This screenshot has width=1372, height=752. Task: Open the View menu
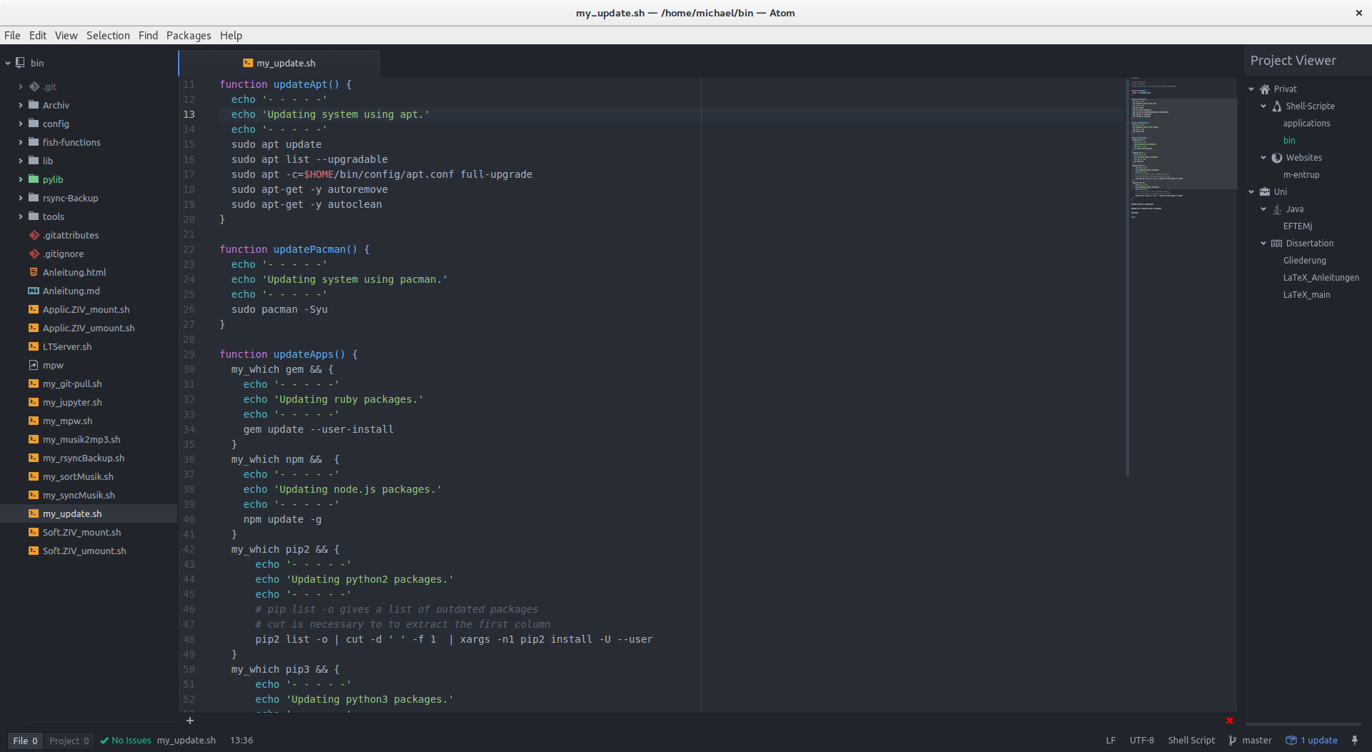point(66,36)
